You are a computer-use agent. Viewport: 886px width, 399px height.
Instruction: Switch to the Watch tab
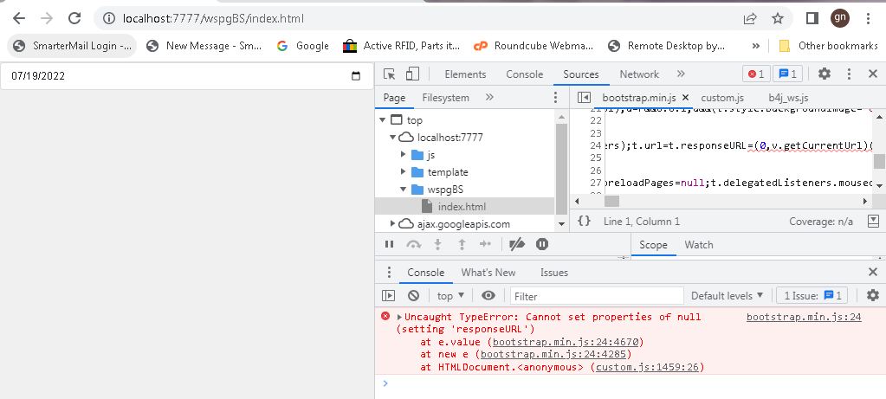point(698,245)
